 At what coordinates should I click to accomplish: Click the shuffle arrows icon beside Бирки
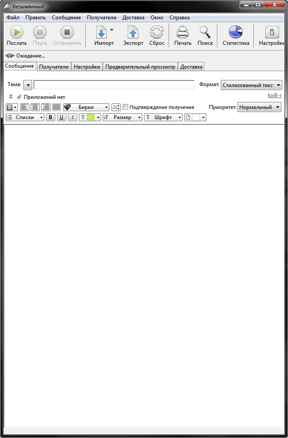(x=116, y=107)
